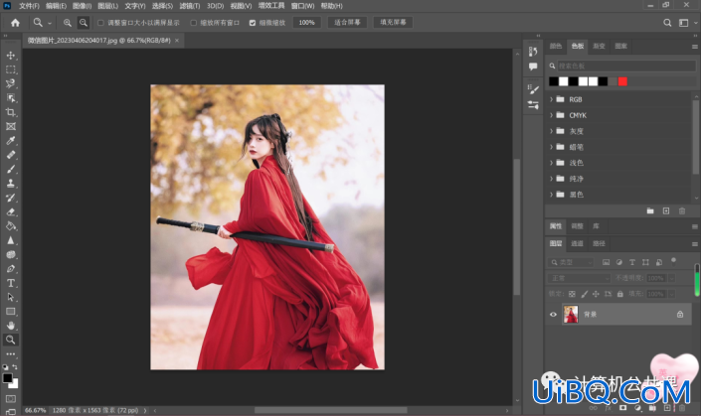Switch to the 通道 tab
Screen dimensions: 701x416
(x=577, y=243)
